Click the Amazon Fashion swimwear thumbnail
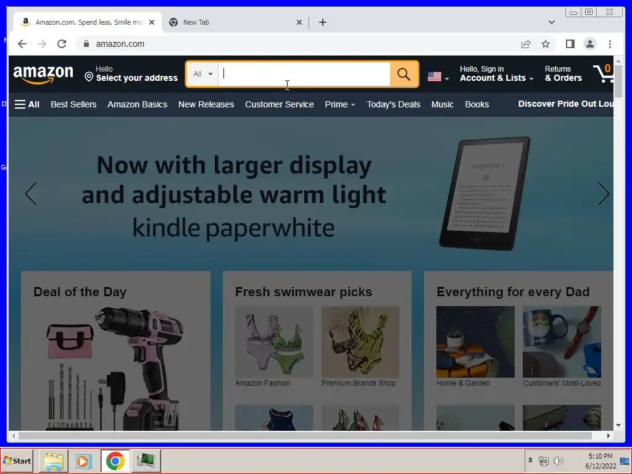 point(274,342)
